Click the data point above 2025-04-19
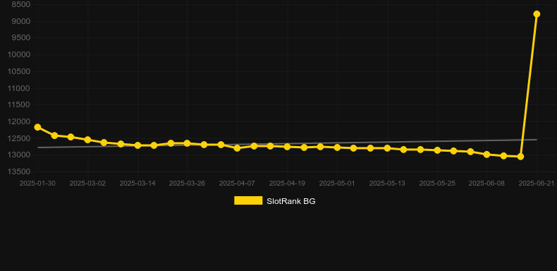Image resolution: width=557 pixels, height=271 pixels. (x=287, y=147)
